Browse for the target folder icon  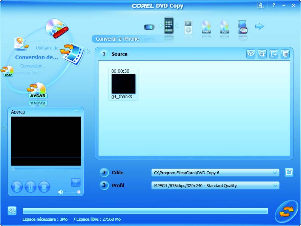click(289, 172)
